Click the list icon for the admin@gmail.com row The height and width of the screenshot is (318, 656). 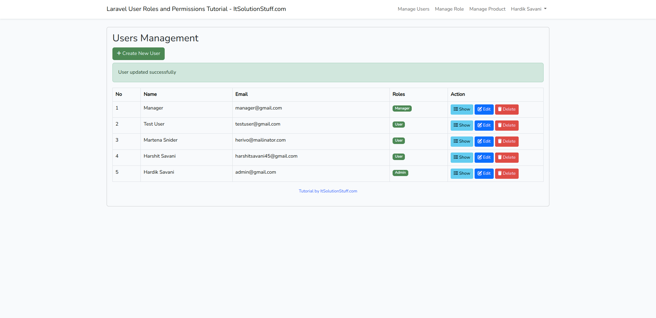pos(456,173)
